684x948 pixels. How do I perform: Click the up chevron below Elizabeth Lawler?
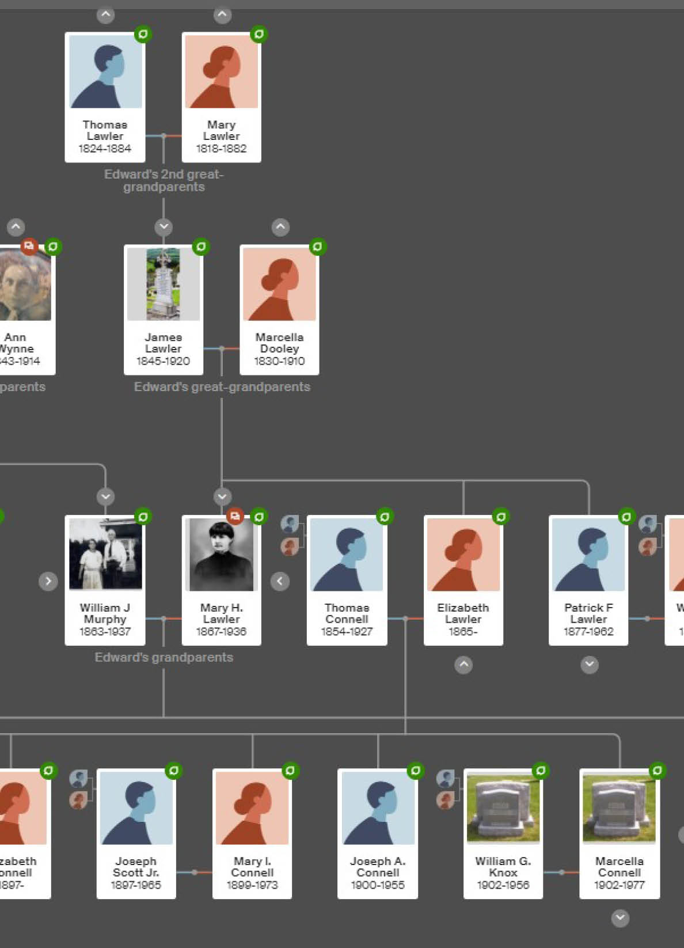coord(463,665)
